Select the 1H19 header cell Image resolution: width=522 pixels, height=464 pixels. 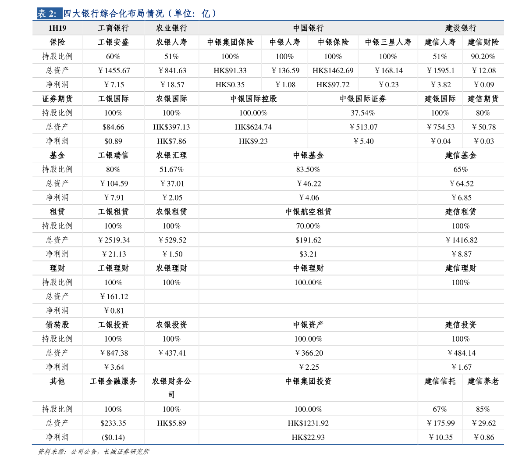57,28
